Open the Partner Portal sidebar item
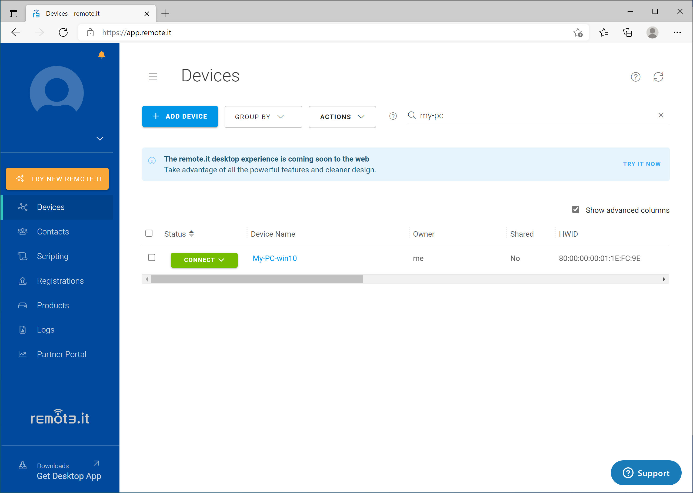 point(57,355)
